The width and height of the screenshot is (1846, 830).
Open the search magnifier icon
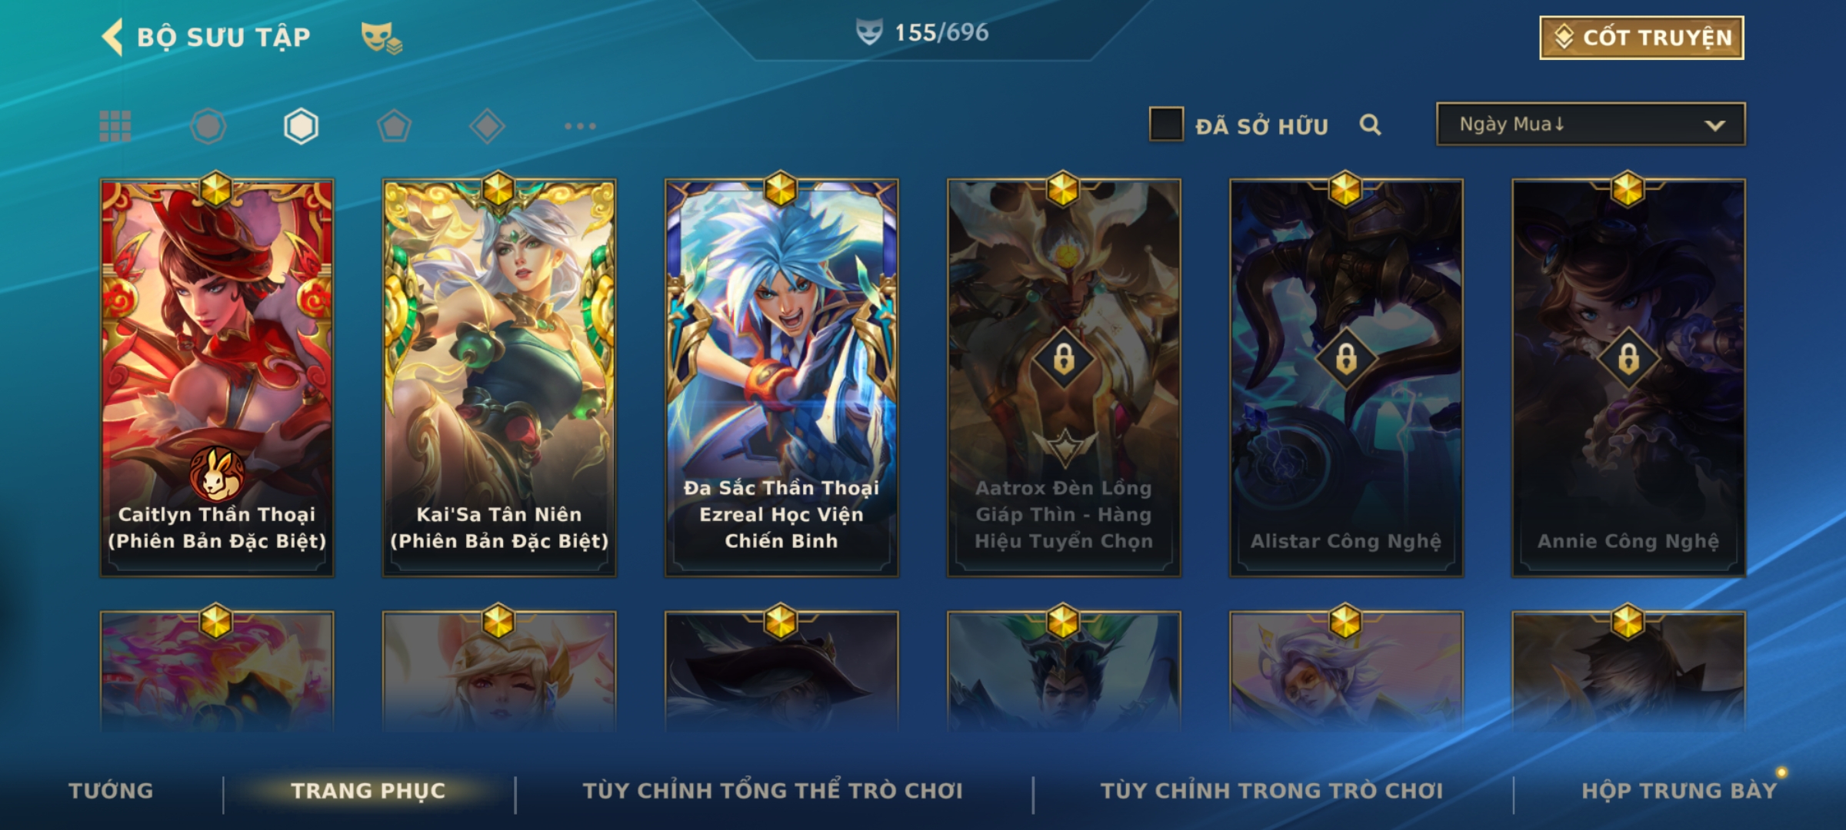pyautogui.click(x=1370, y=124)
